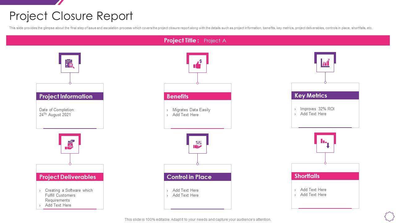396x223 pixels.
Task: Click the "Project Title :" label
Action: (182, 41)
